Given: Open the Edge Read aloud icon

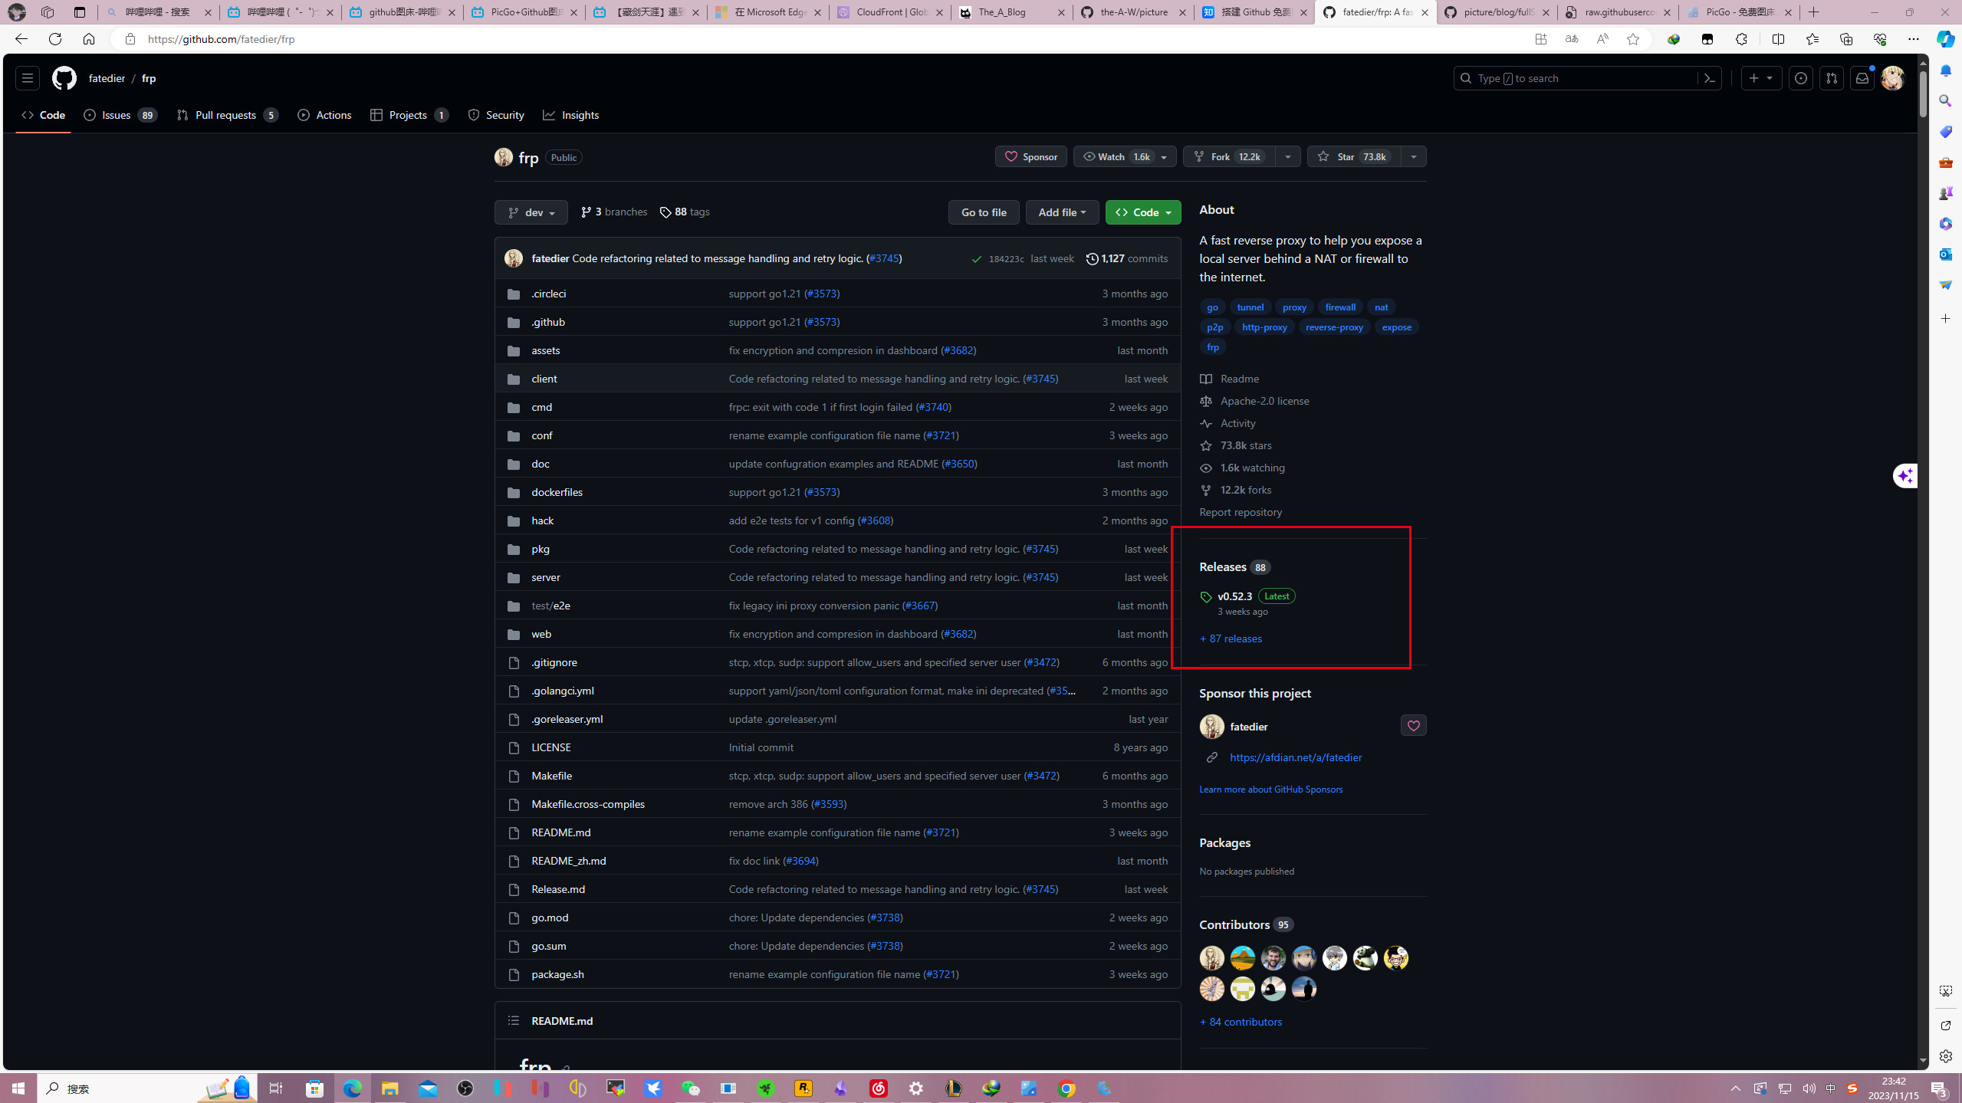Looking at the screenshot, I should tap(1602, 39).
